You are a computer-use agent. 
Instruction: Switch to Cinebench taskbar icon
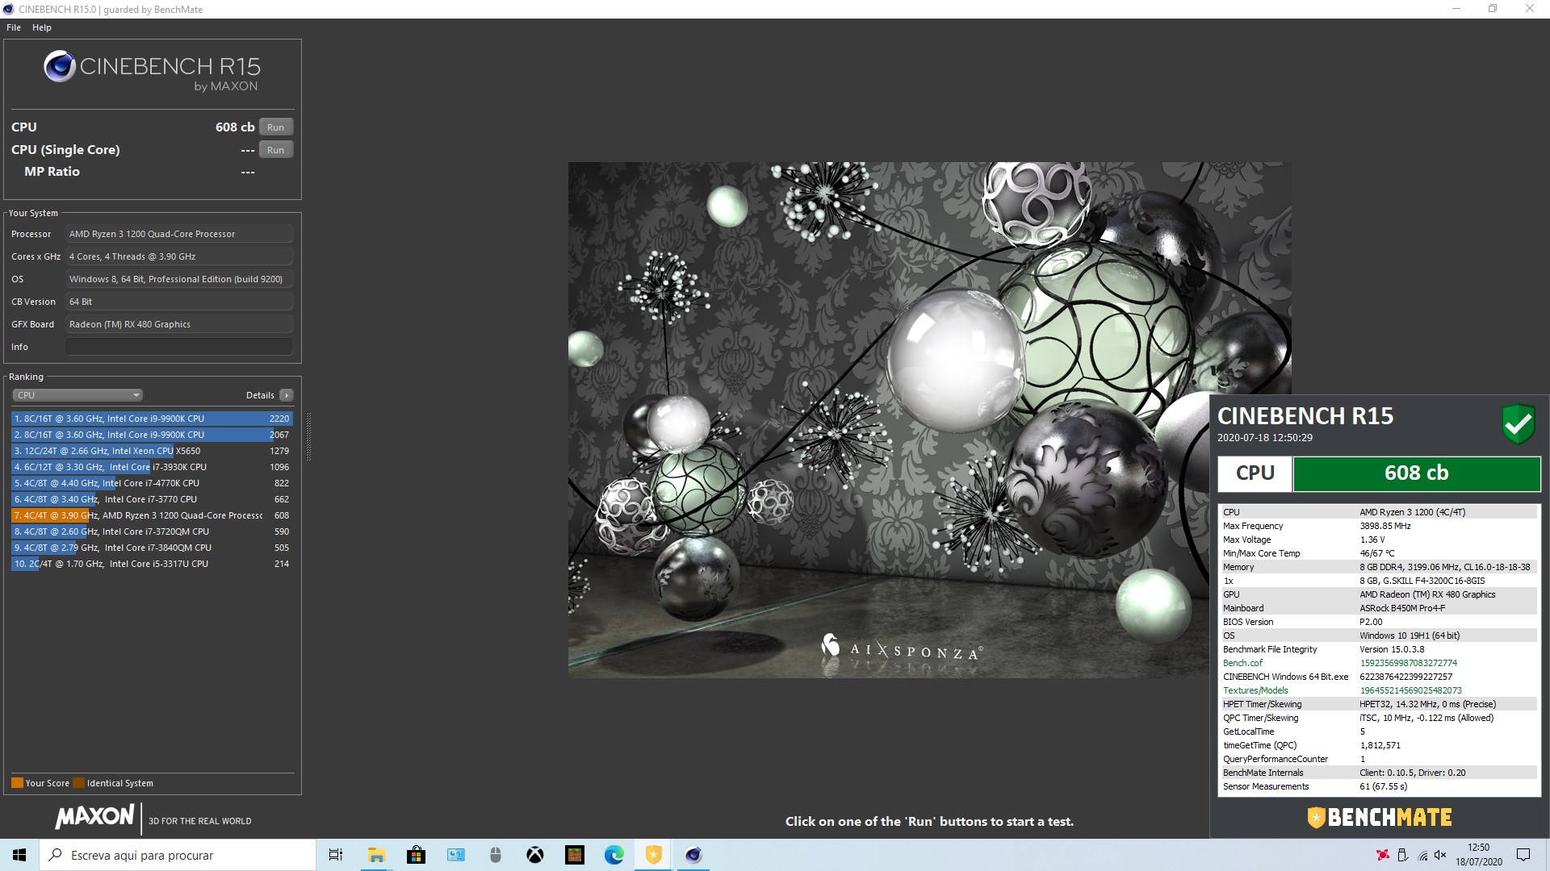click(693, 855)
